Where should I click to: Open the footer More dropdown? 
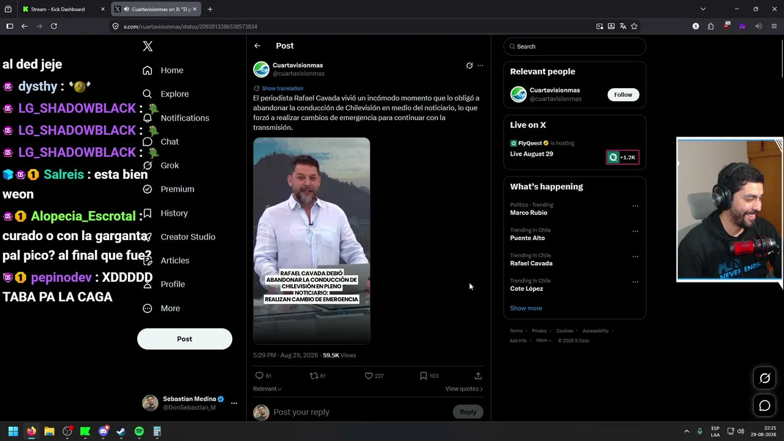pyautogui.click(x=544, y=341)
